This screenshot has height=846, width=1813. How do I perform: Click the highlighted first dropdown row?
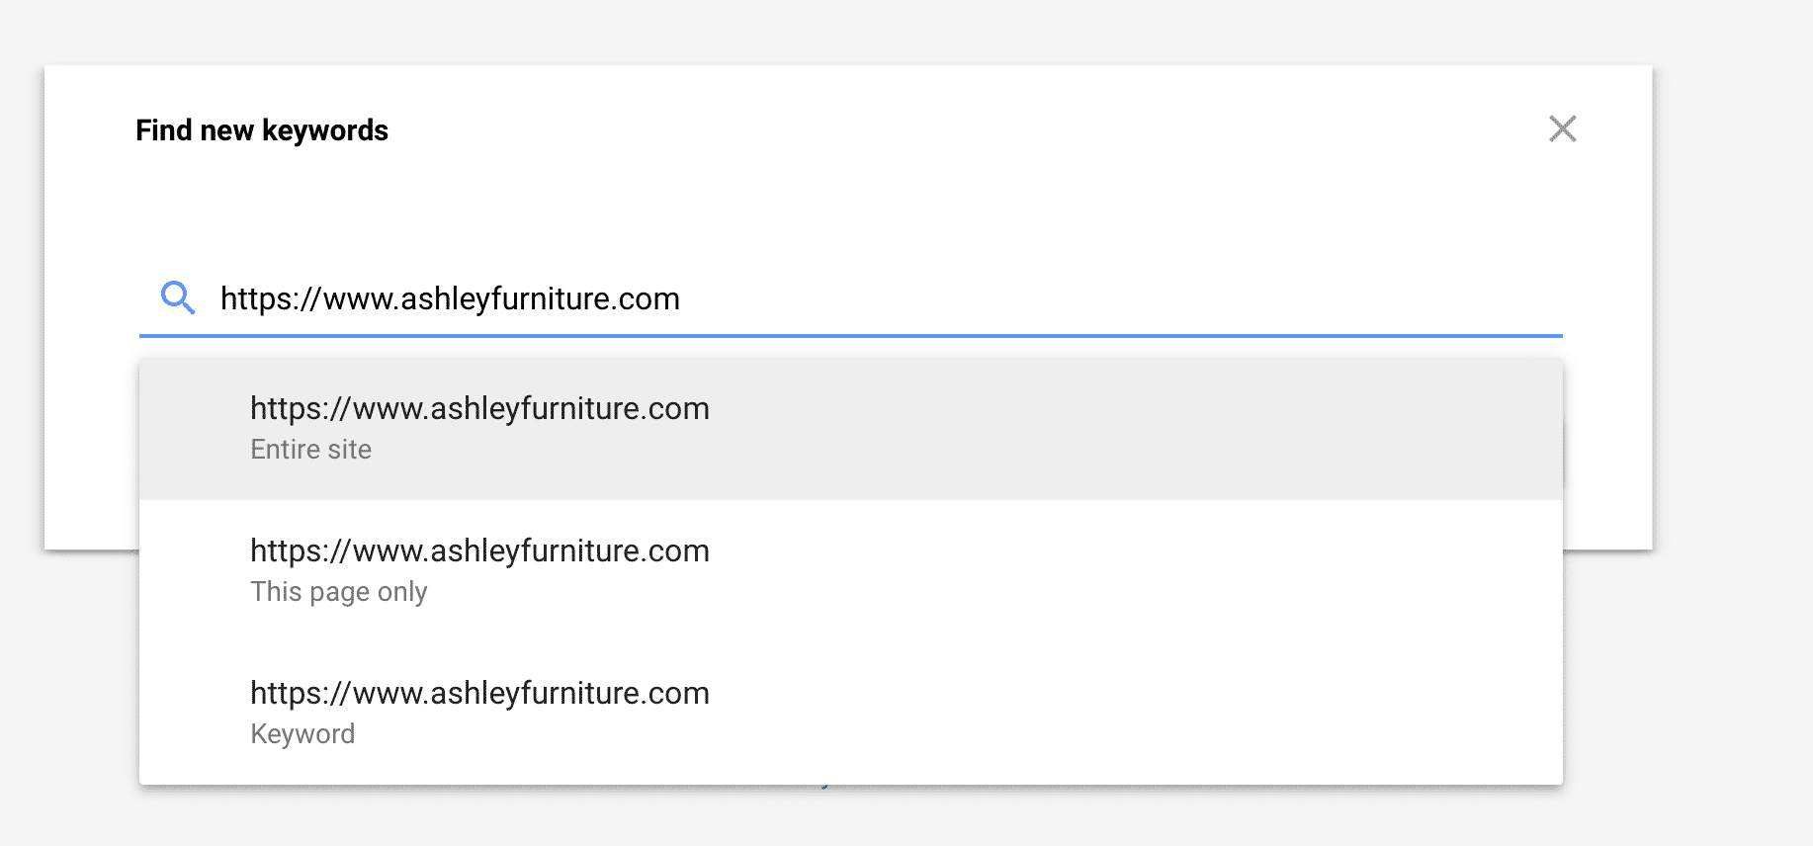(x=851, y=428)
